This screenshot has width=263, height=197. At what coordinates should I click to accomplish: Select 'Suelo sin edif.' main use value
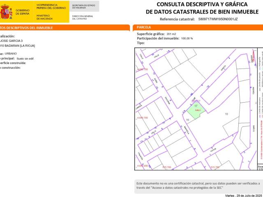tap(25, 59)
